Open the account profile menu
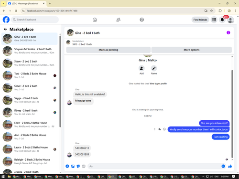239x179 pixels. 230,20
